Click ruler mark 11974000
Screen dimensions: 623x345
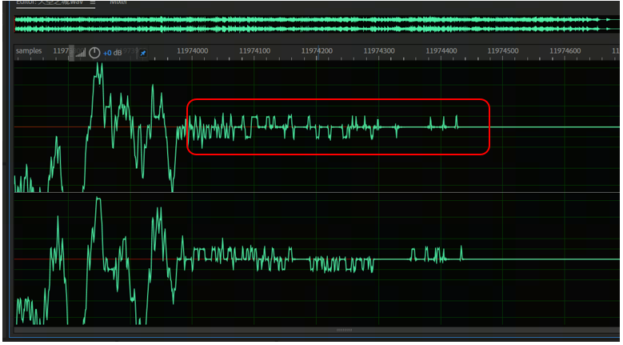pyautogui.click(x=192, y=51)
